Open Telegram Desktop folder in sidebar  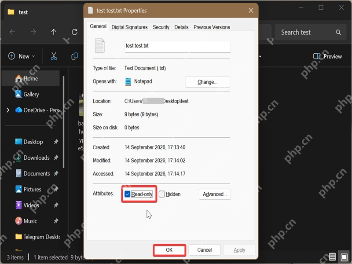(x=37, y=237)
